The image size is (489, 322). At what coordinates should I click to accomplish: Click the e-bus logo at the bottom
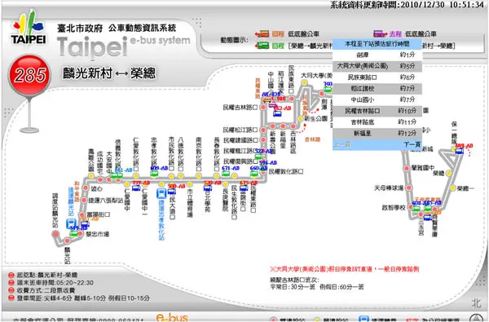pos(172,318)
